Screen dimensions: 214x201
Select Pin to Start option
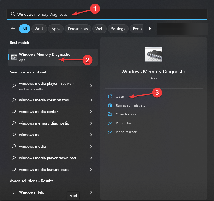coord(124,123)
